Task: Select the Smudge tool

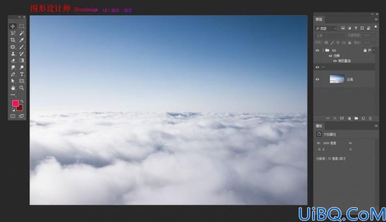Action: tap(13, 67)
